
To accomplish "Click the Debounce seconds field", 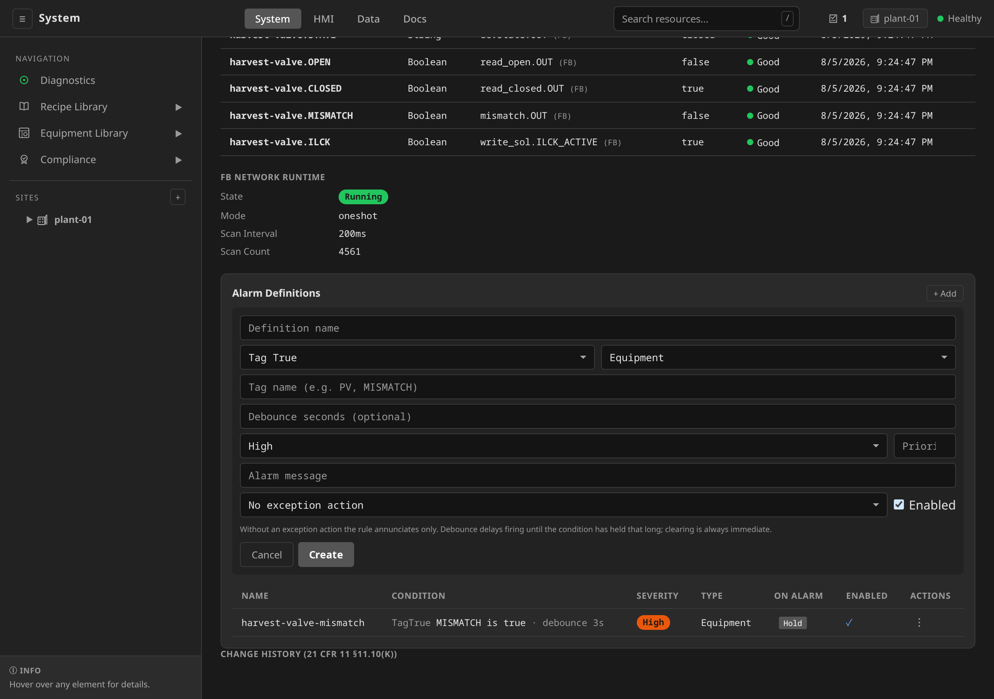I will (598, 416).
